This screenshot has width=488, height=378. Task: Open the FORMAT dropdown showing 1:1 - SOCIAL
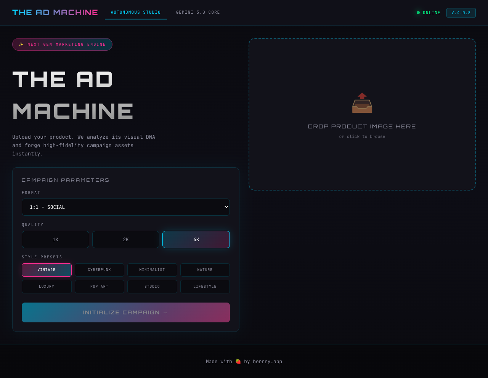126,207
